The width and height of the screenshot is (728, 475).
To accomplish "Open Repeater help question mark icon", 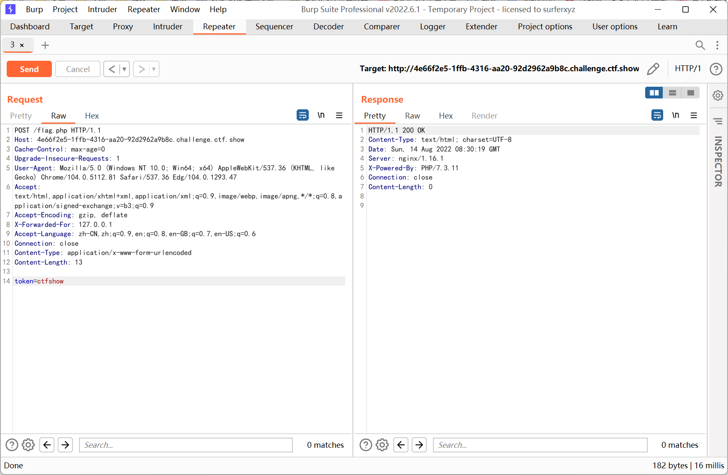I will (x=716, y=69).
